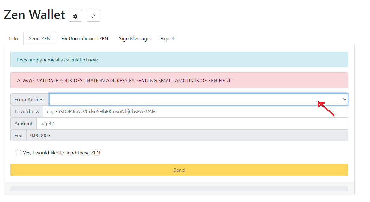The height and width of the screenshot is (202, 370).
Task: Focus the To Address input field
Action: [195, 111]
